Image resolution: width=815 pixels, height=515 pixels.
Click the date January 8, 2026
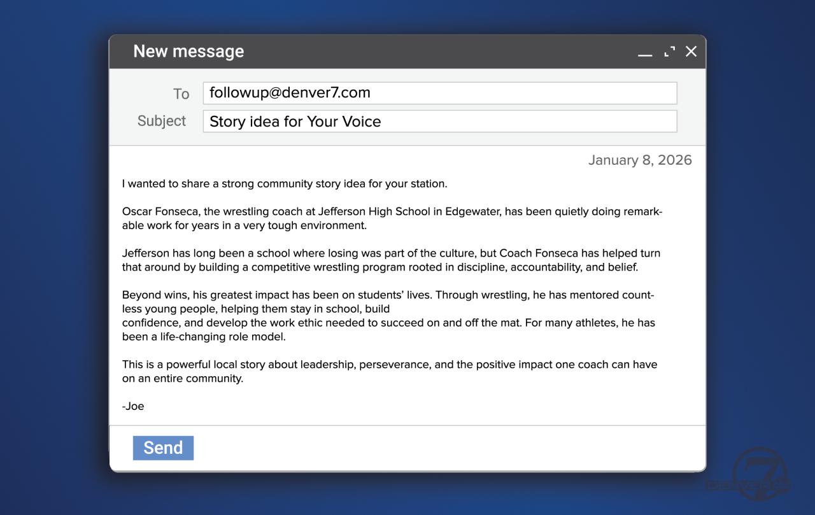click(x=639, y=160)
